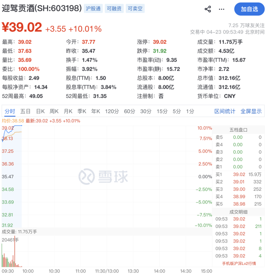
Task: Open 区间统计 range statistics
Action: click(225, 111)
